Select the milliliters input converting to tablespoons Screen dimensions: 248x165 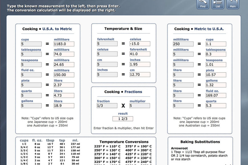[183, 54]
